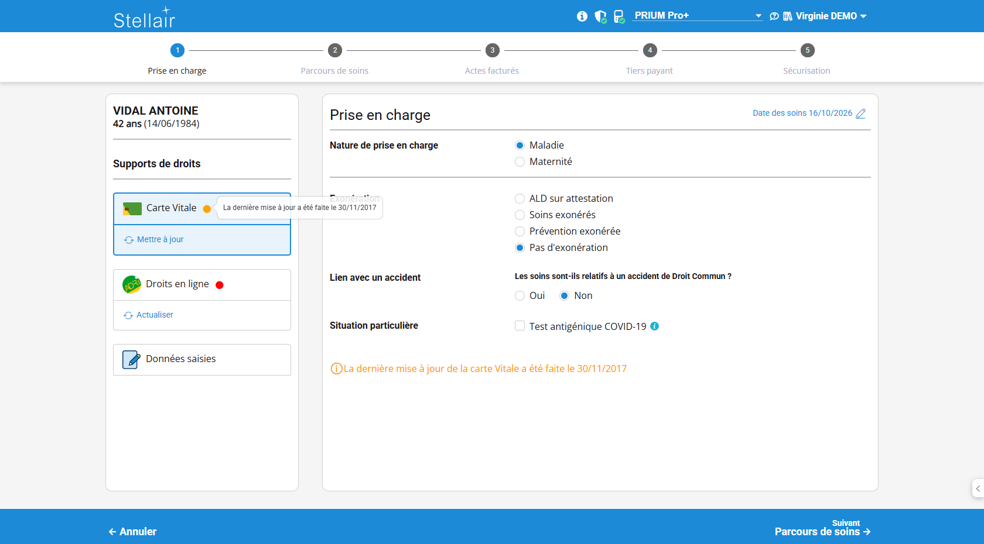Click the Carte Vitale card icon
984x544 pixels.
tap(132, 208)
